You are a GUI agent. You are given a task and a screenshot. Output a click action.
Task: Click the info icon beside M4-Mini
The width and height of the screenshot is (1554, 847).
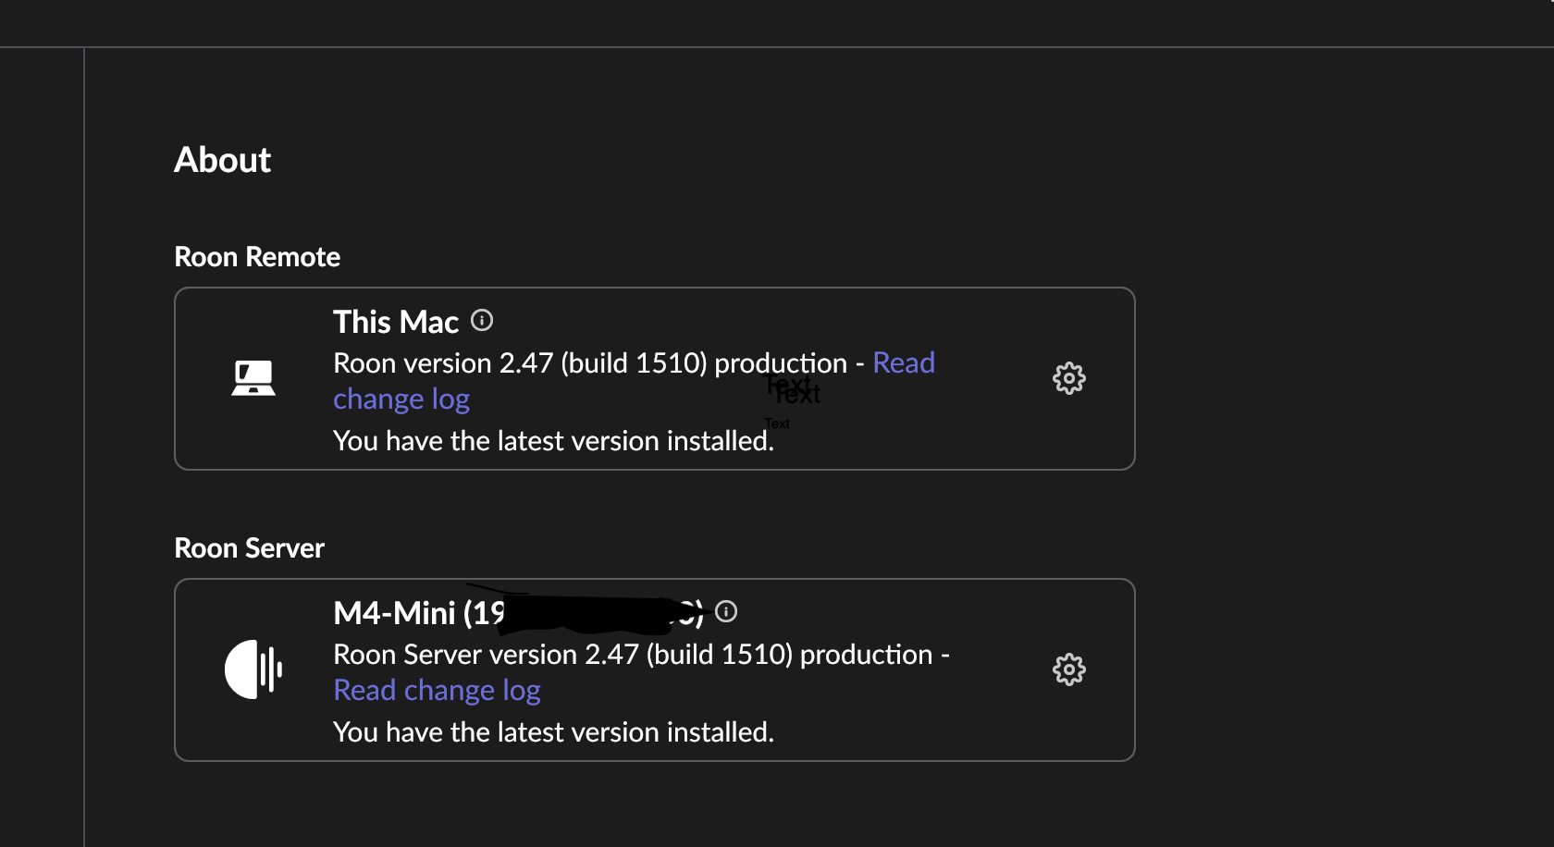tap(726, 611)
